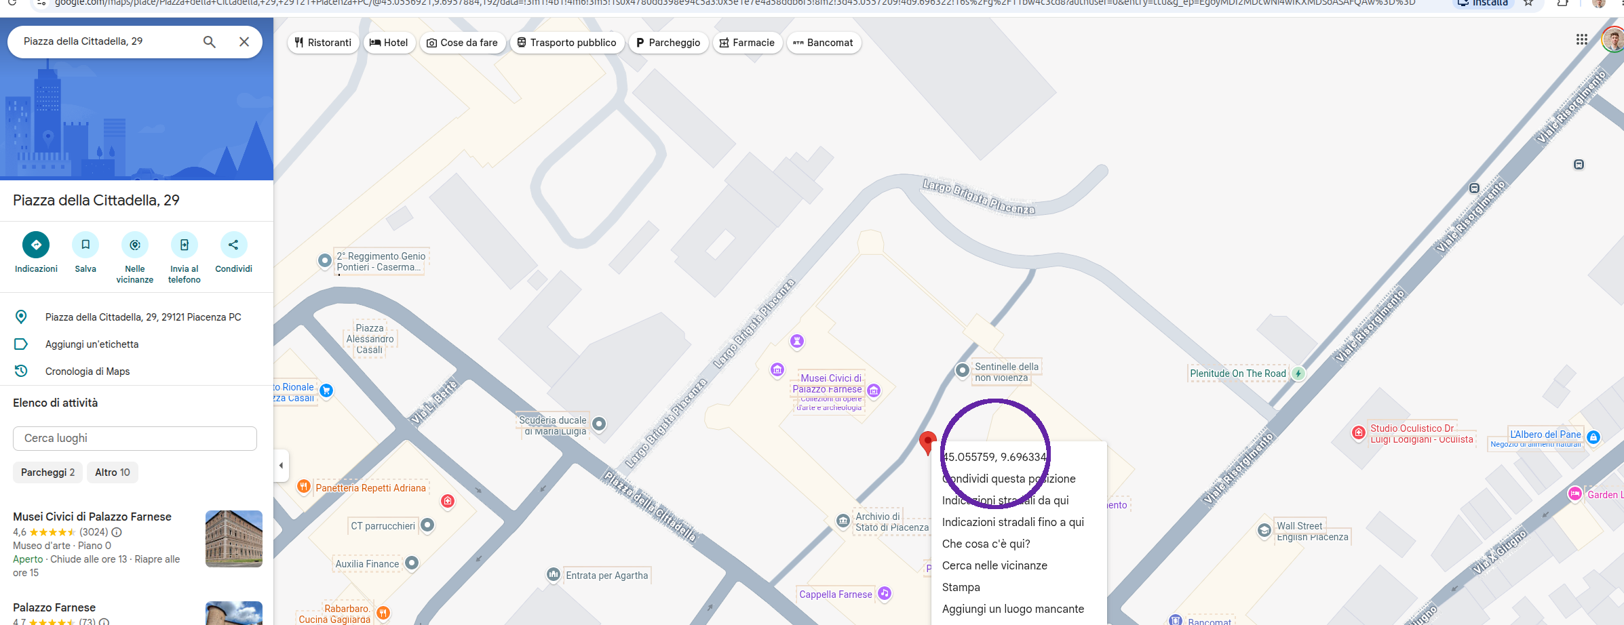The height and width of the screenshot is (625, 1624).
Task: Click the Musei Civici di Palazzo Farnese map marker
Action: click(x=874, y=390)
